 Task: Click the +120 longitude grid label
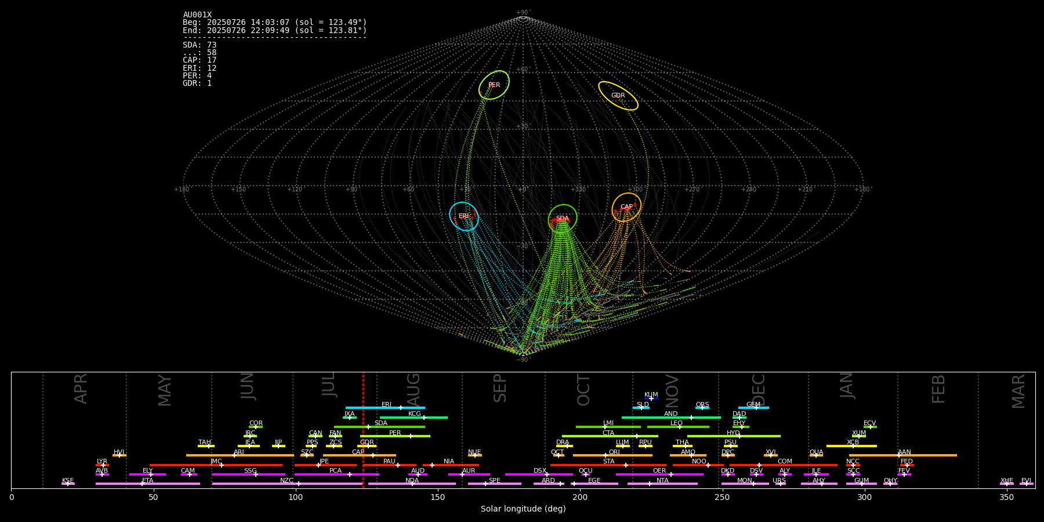tap(295, 190)
